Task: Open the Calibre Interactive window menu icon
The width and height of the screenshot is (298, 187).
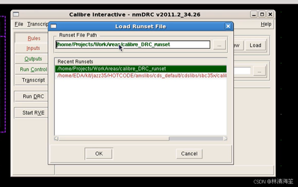Action: tap(16, 14)
